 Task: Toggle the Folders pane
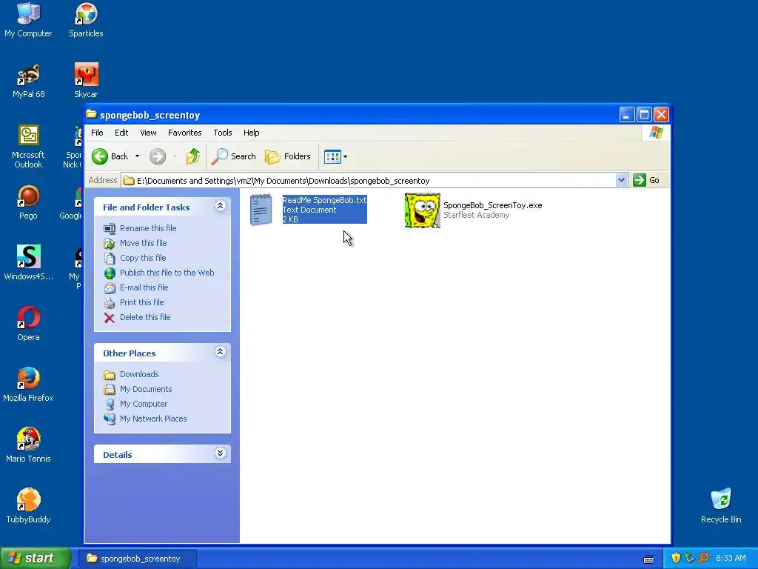(x=288, y=156)
